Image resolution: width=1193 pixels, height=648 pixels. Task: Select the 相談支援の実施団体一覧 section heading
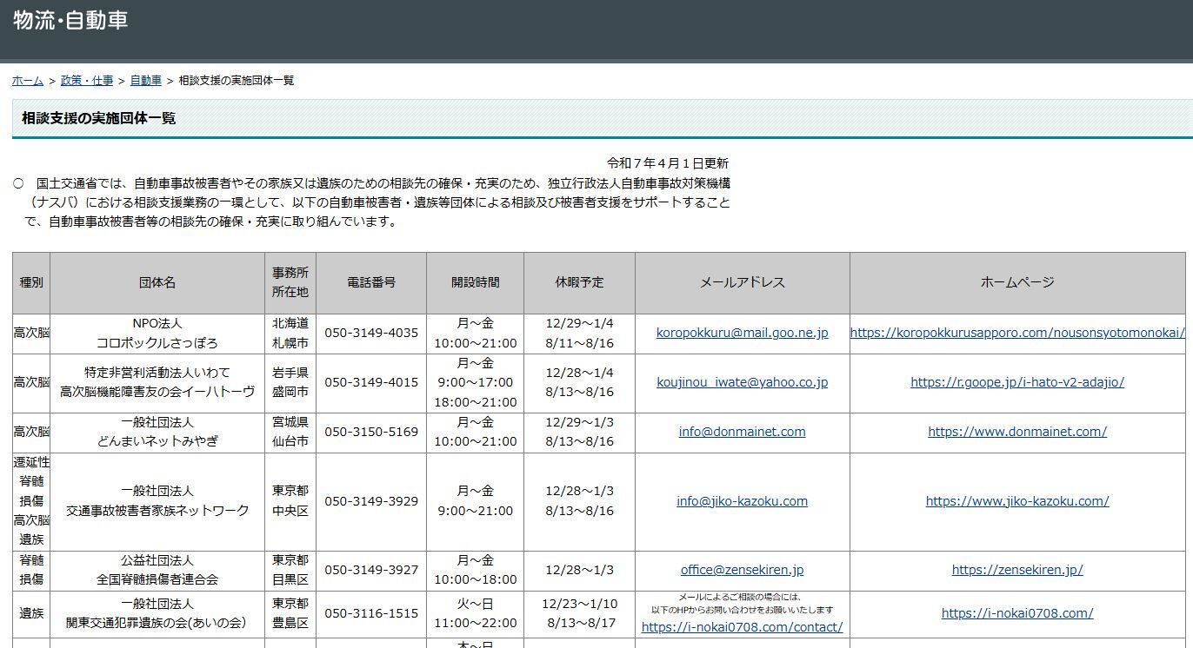(98, 118)
